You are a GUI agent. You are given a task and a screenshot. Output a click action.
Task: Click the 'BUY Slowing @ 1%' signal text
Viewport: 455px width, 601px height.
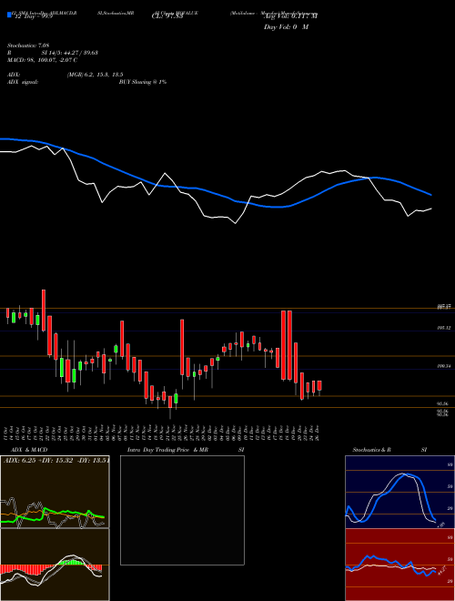(x=143, y=82)
